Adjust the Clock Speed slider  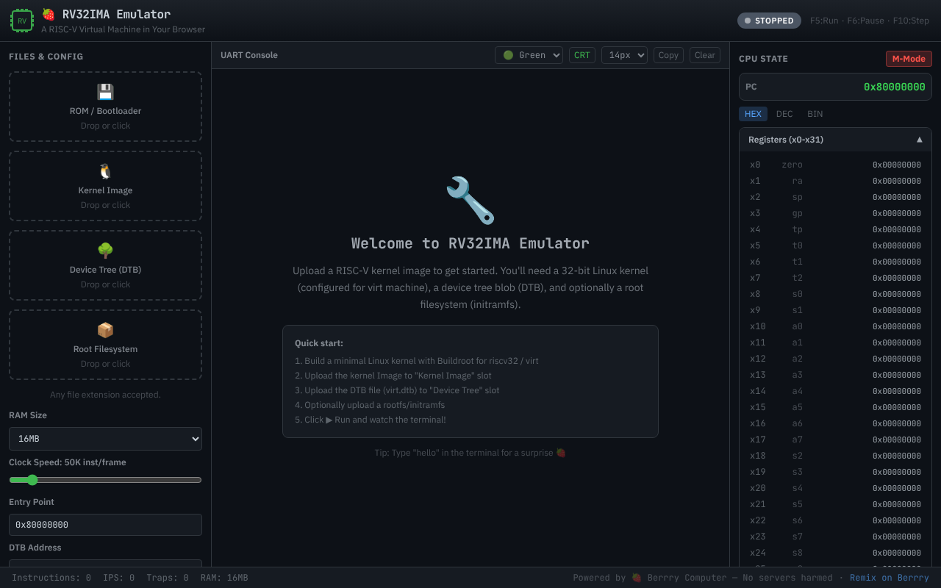click(x=105, y=480)
